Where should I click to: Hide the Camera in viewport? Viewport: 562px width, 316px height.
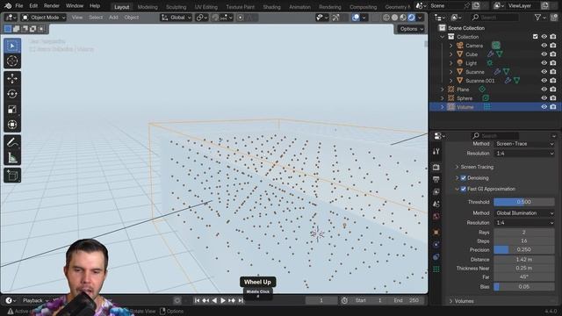tap(544, 46)
